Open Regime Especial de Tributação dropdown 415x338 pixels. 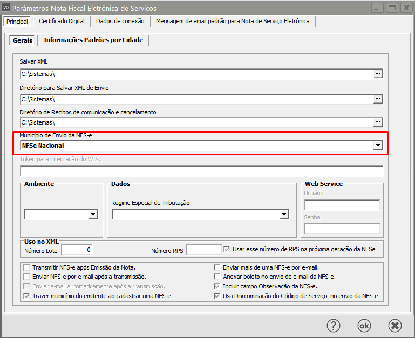284,215
